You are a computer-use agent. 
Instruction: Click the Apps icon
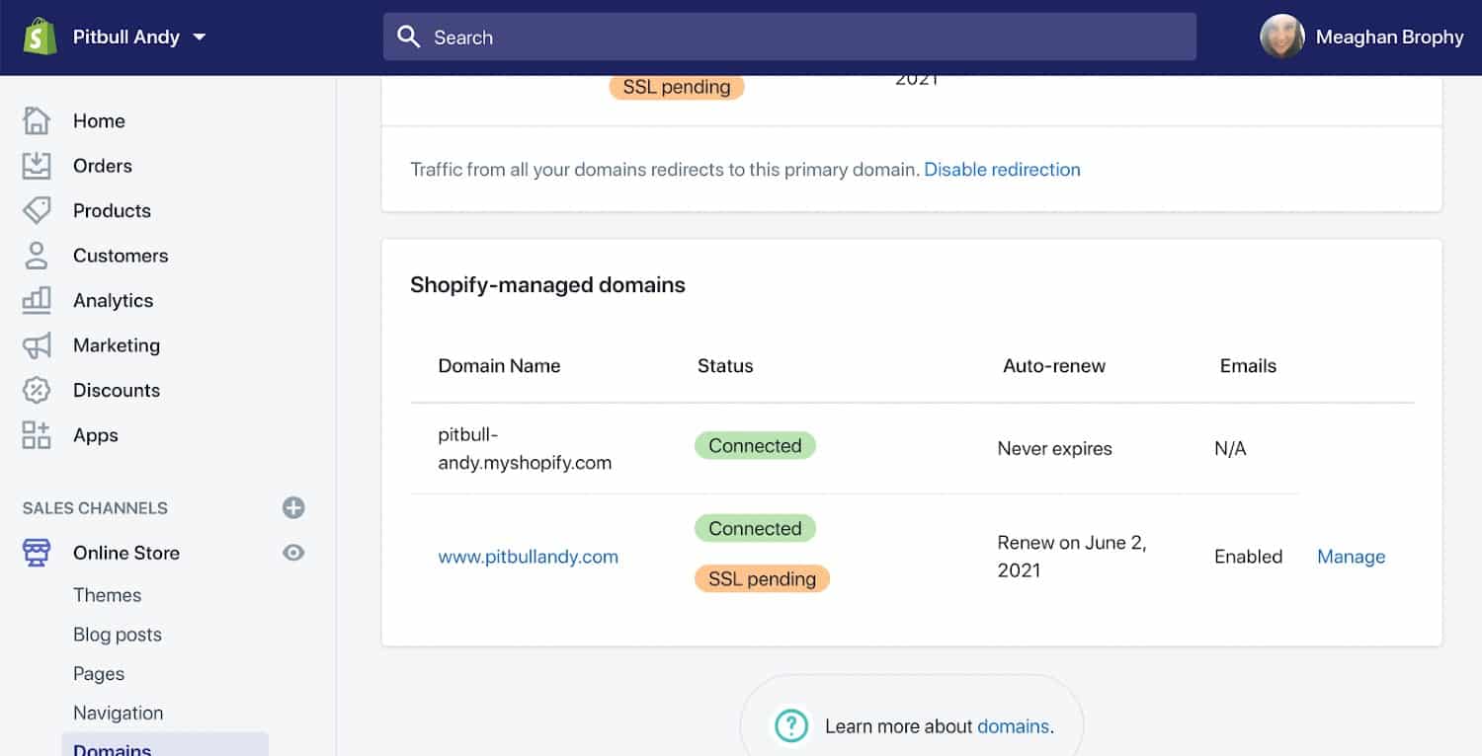[37, 434]
